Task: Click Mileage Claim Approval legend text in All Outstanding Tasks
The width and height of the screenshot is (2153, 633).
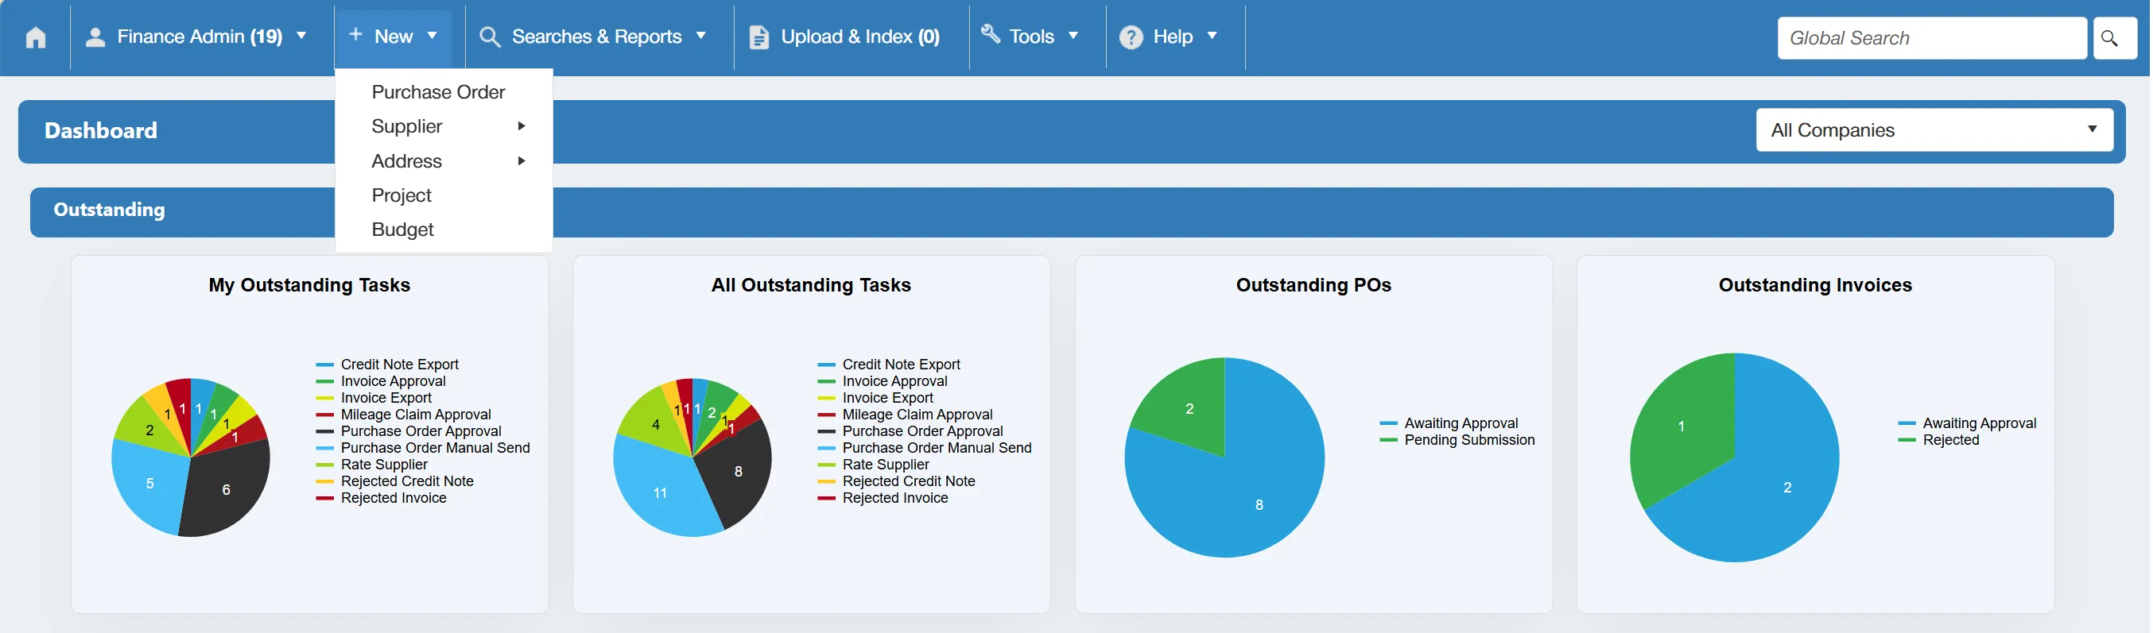Action: point(917,415)
